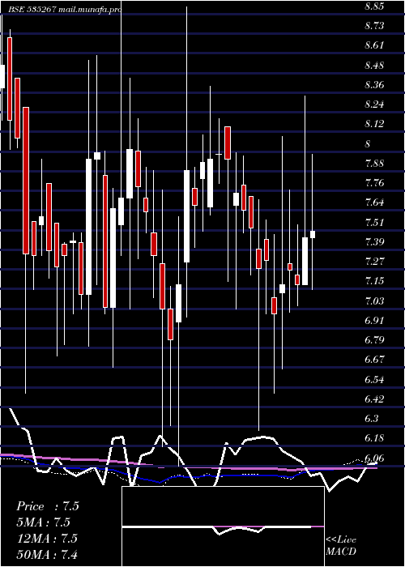
Task: Select the 7.27 price level
Action: point(374,262)
